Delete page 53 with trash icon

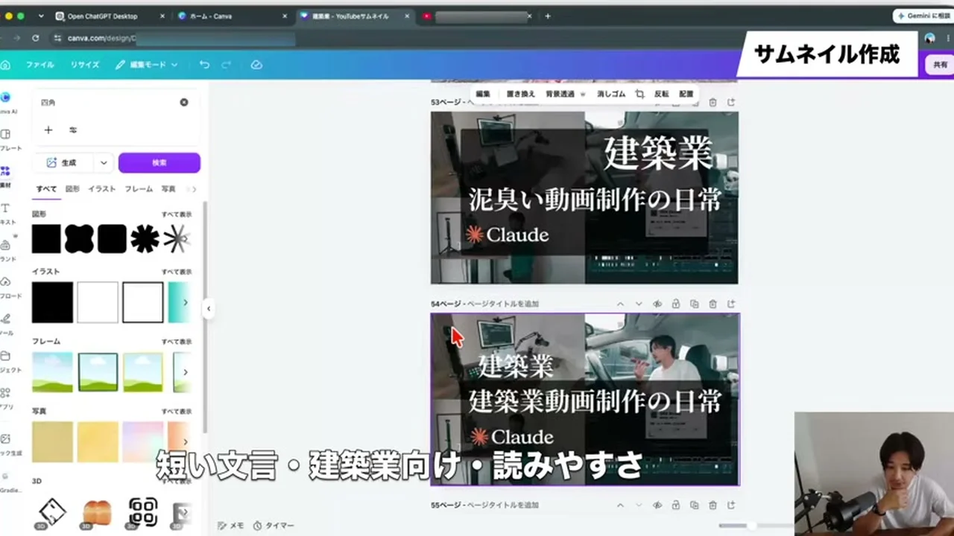(x=713, y=102)
